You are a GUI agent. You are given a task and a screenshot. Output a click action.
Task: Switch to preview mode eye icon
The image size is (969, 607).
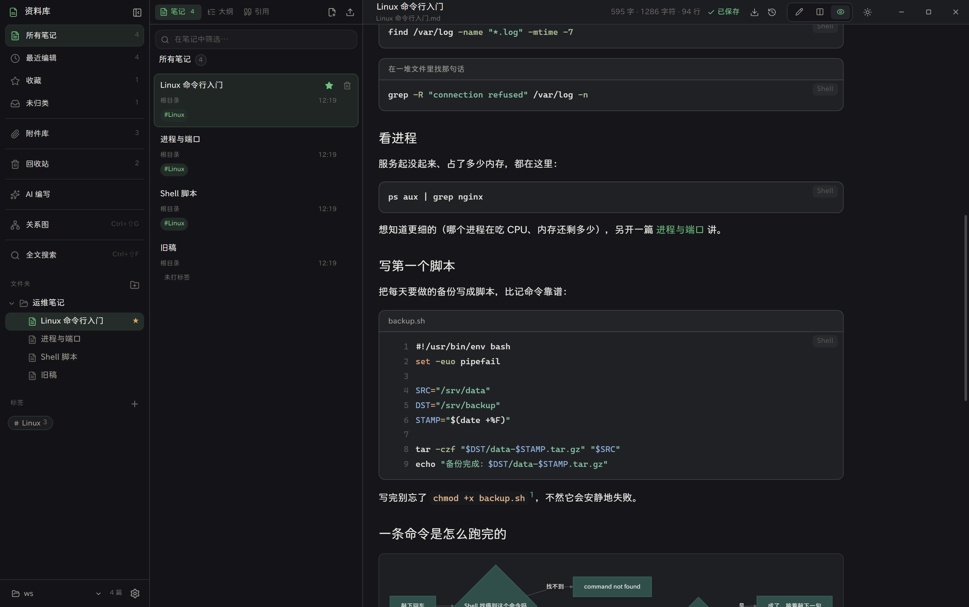840,12
